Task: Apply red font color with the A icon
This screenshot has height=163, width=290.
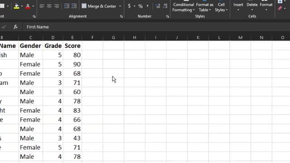Action: click(x=28, y=6)
